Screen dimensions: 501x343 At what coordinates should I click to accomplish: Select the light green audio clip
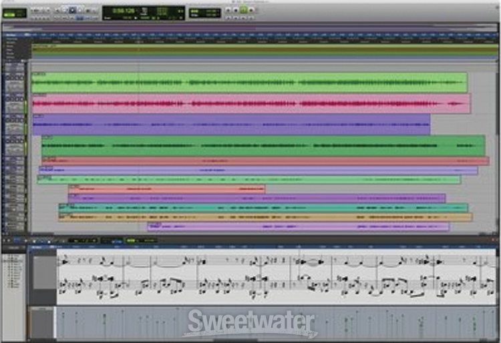[x=250, y=82]
